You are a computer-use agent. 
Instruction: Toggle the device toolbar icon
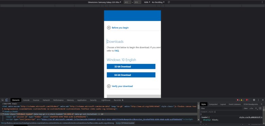6,100
